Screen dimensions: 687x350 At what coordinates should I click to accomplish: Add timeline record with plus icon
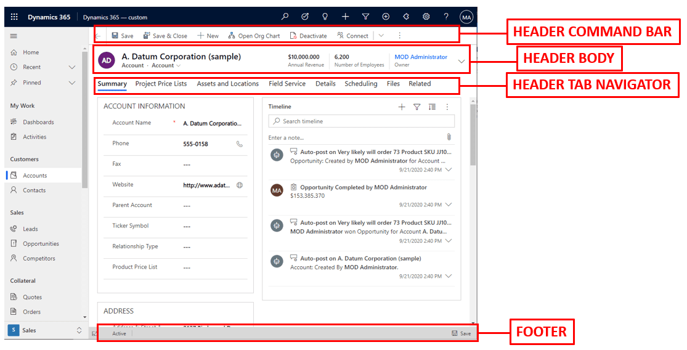point(402,107)
